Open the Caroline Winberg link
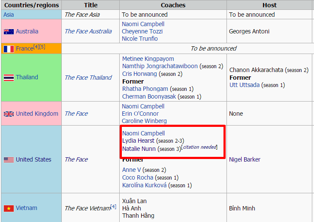Viewport: 314px width, 222px height. click(144, 121)
